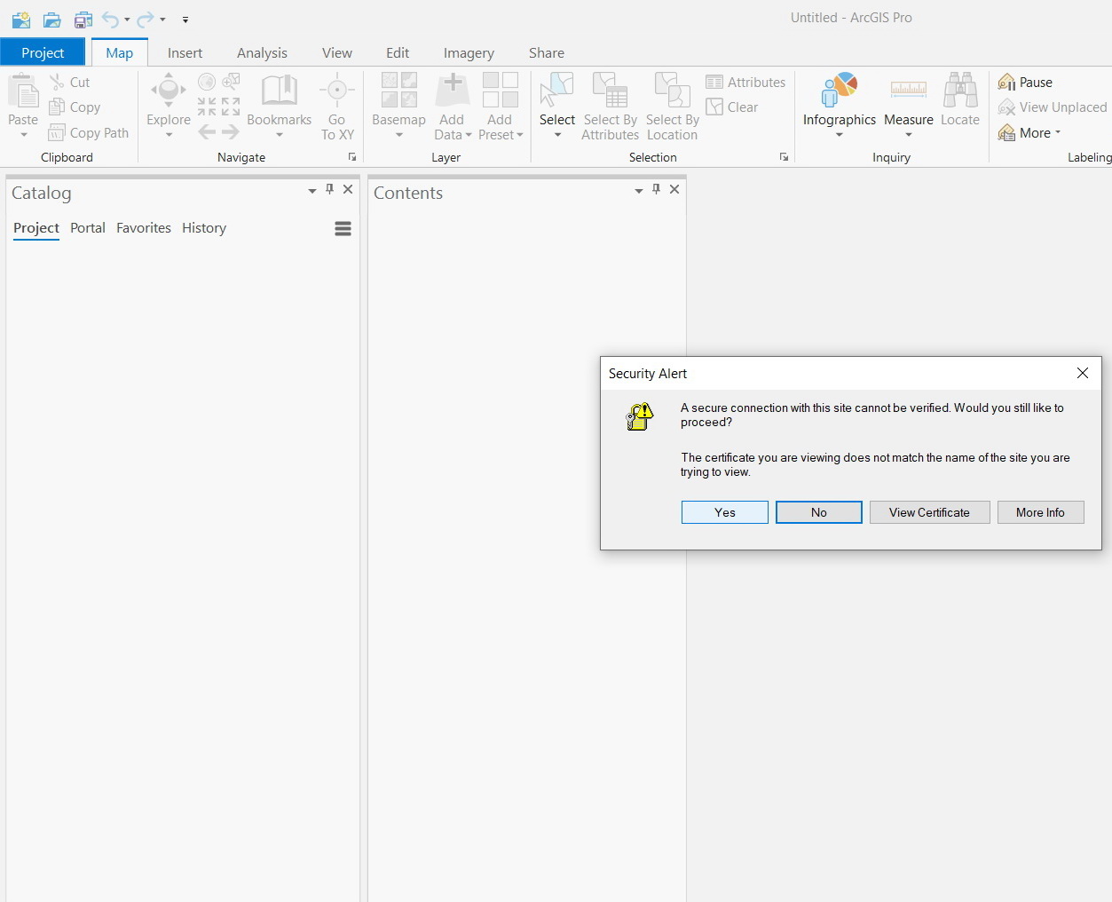Screen dimensions: 1112x902
Task: Select the Project tab in Catalog pane
Action: coord(36,228)
